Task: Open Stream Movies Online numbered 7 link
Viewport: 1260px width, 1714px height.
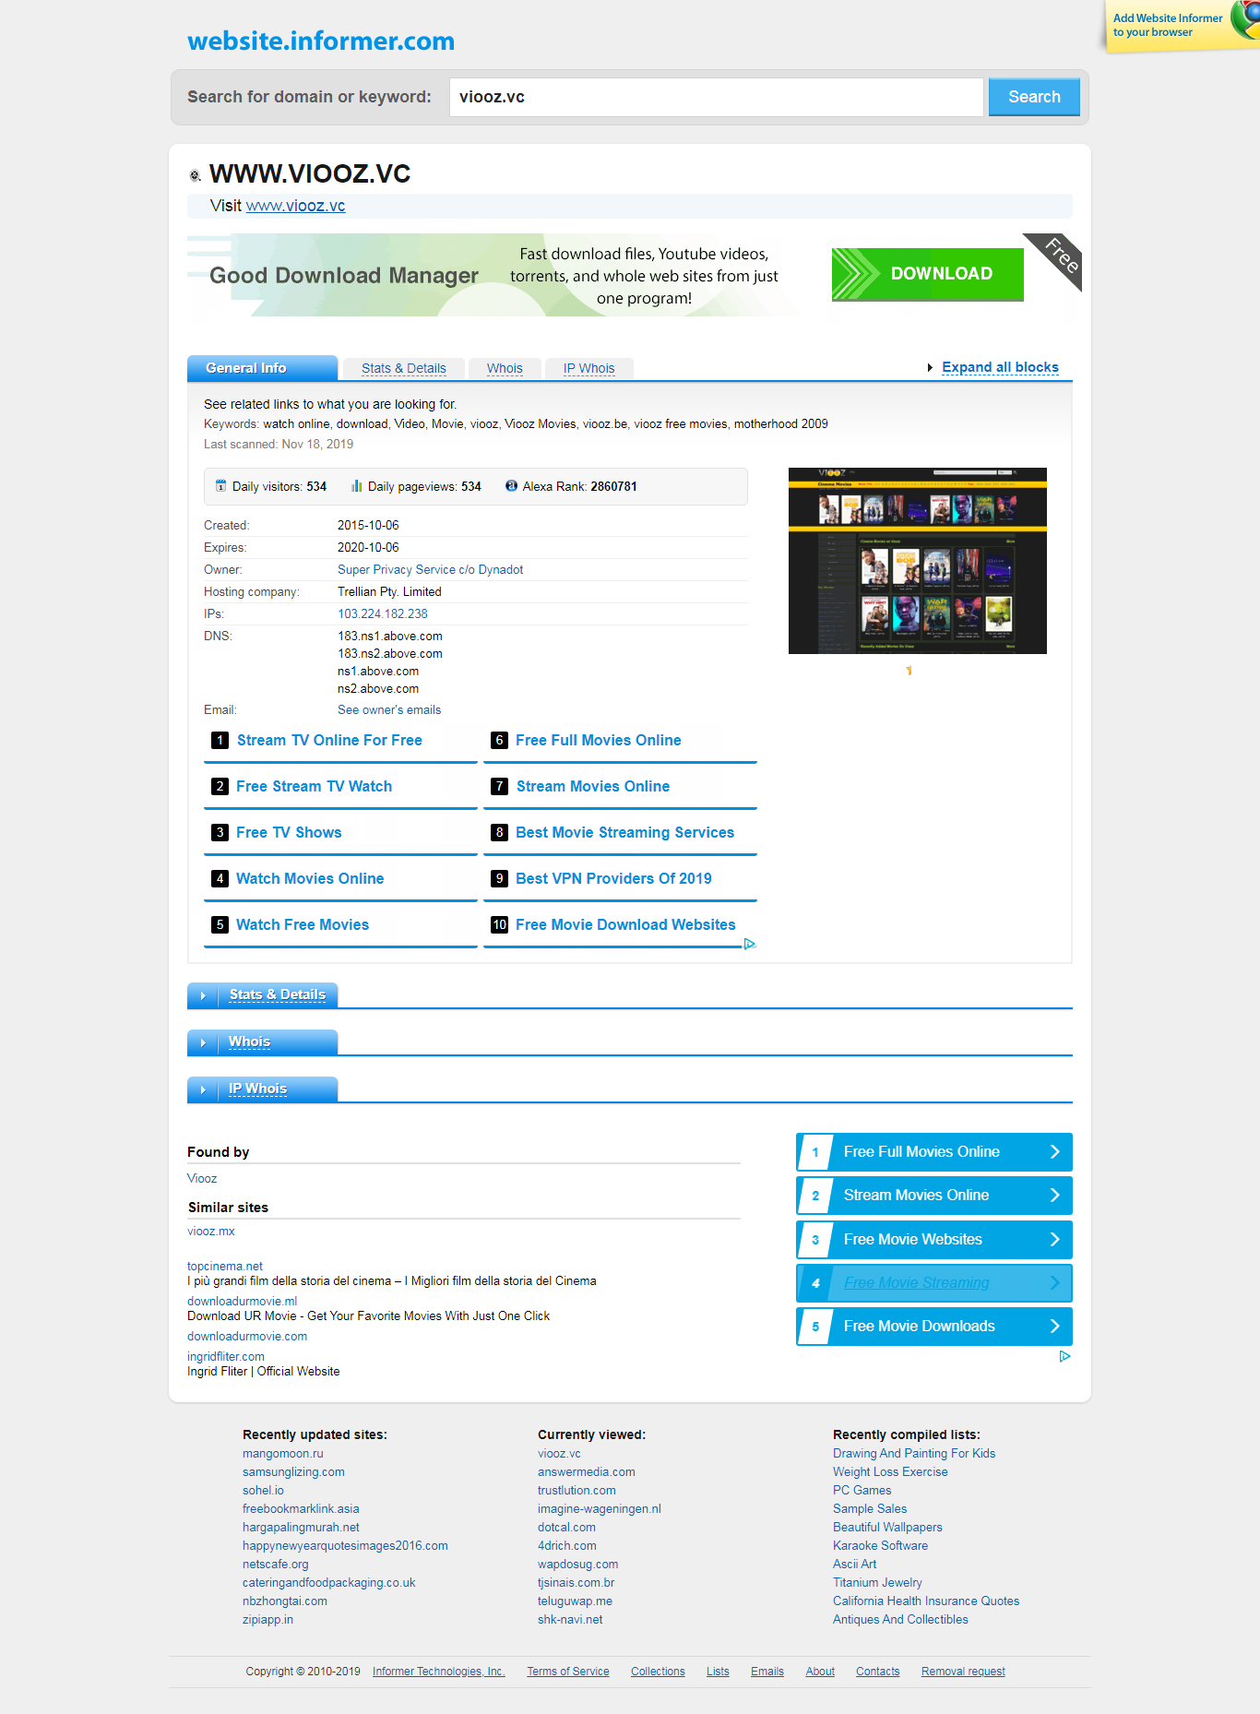Action: tap(593, 786)
